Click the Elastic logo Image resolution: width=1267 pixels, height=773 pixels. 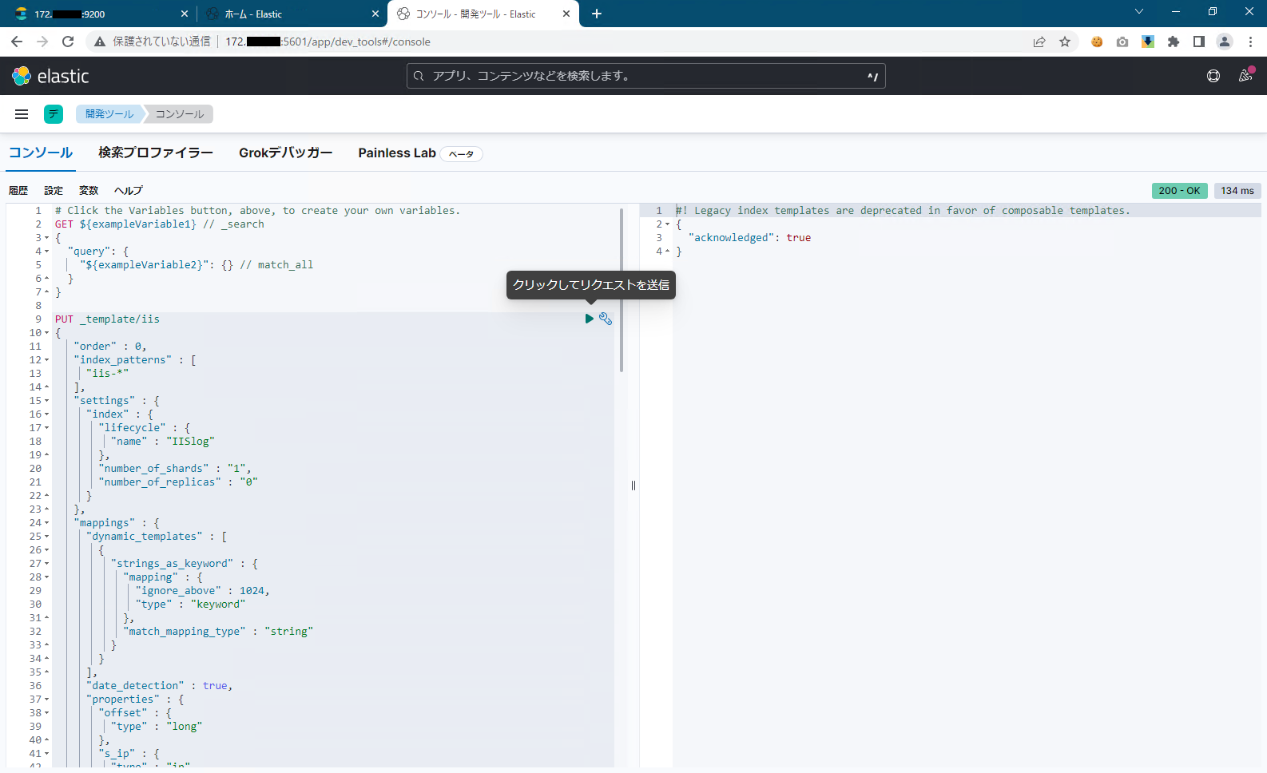50,76
